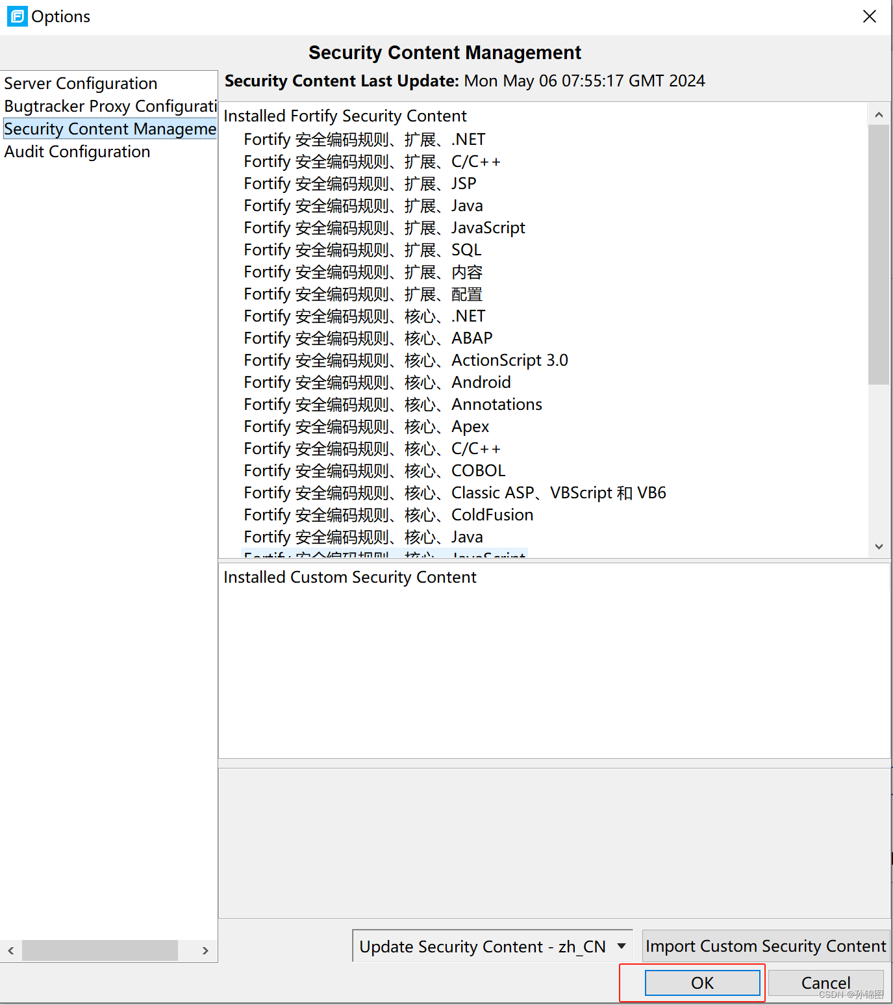This screenshot has width=893, height=1005.
Task: Click the scroll-up arrow of the content list
Action: coord(879,113)
